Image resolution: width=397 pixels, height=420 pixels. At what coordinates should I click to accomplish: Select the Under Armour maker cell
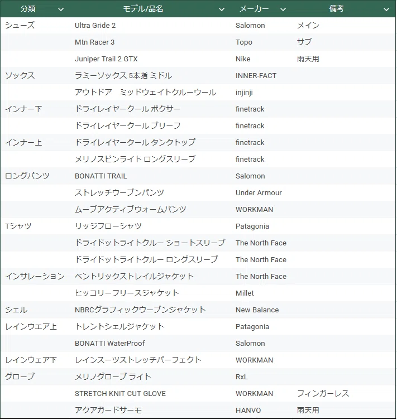(259, 192)
